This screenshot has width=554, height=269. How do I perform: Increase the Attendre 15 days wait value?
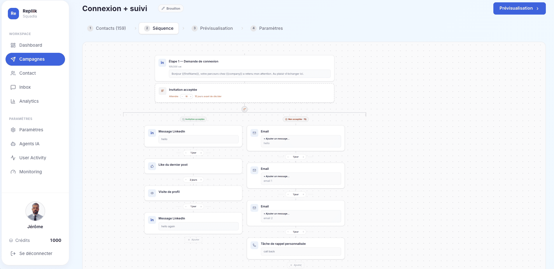pos(191,97)
